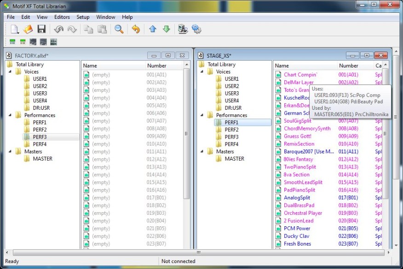This screenshot has height=269, width=403.
Task: Redo the action in the toolbar
Action: (72, 29)
